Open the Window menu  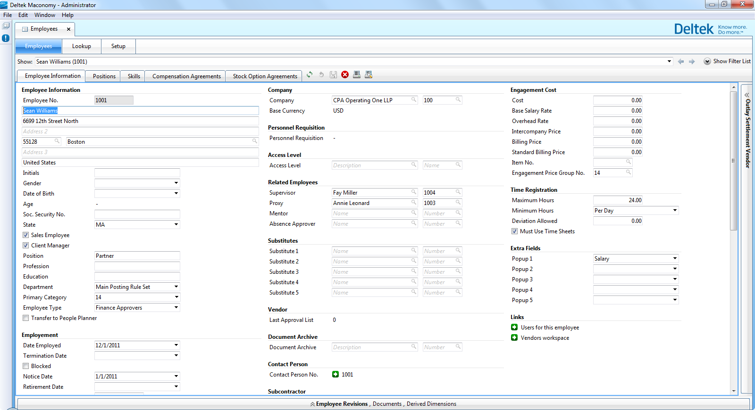click(44, 15)
